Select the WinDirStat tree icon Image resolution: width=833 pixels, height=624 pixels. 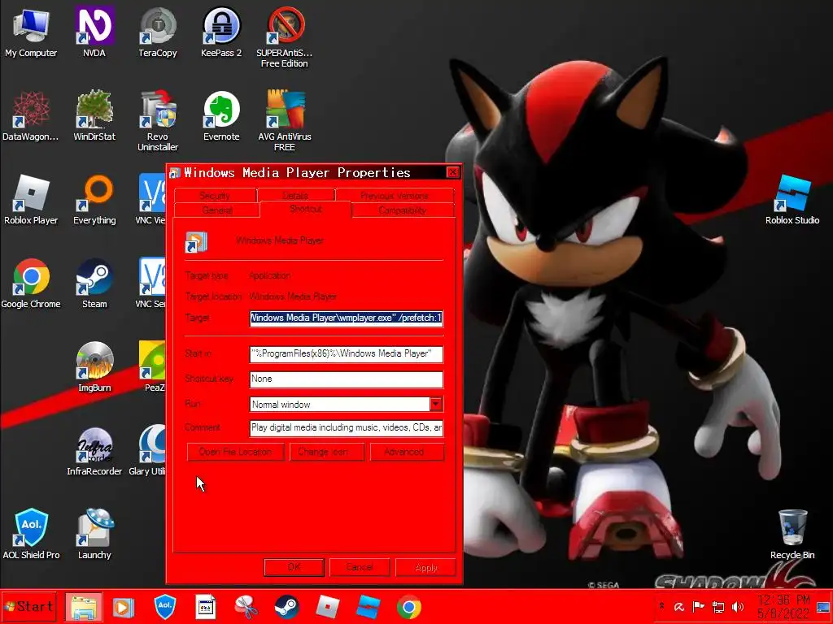[94, 117]
